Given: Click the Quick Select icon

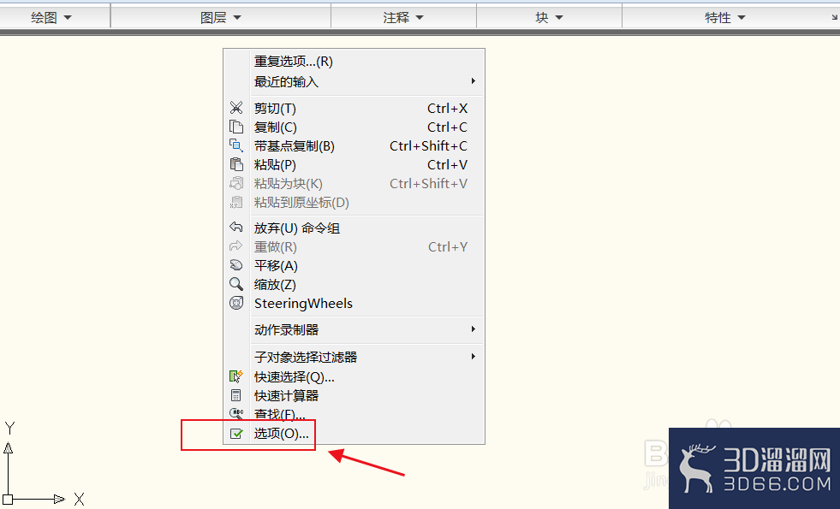Looking at the screenshot, I should pos(236,376).
